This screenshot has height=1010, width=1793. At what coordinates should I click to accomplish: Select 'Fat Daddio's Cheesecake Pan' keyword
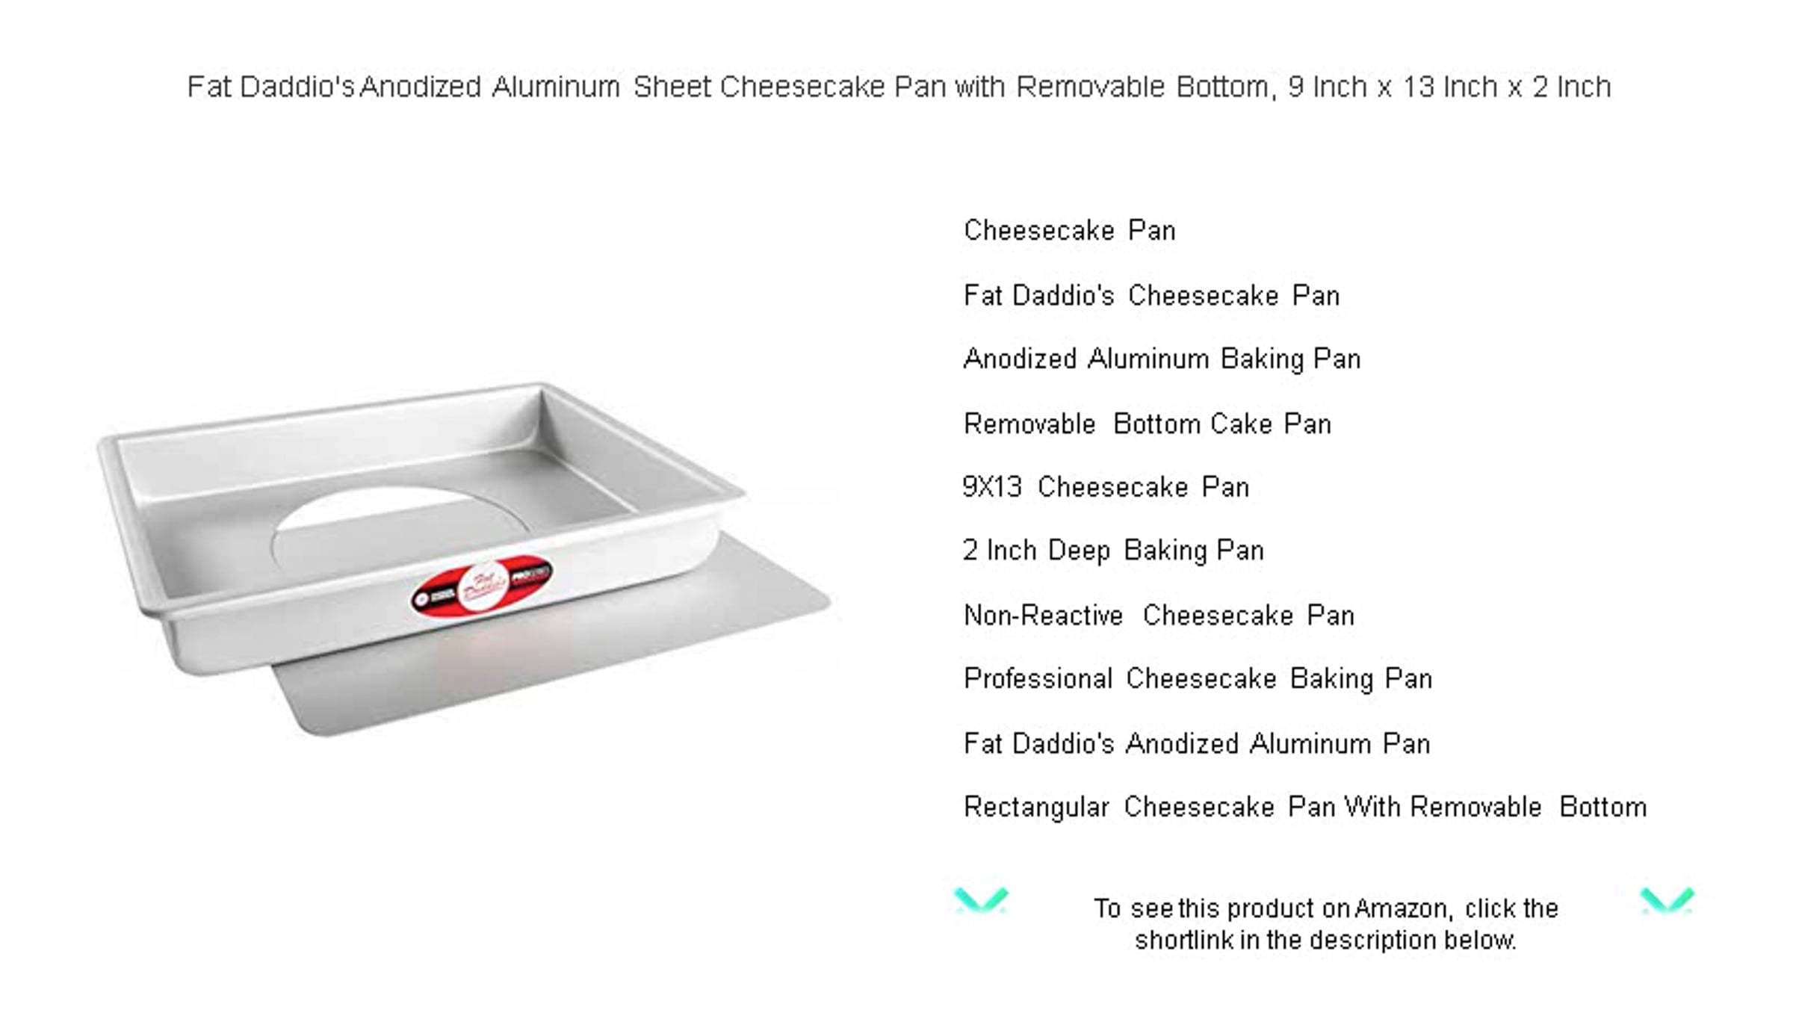tap(1151, 296)
